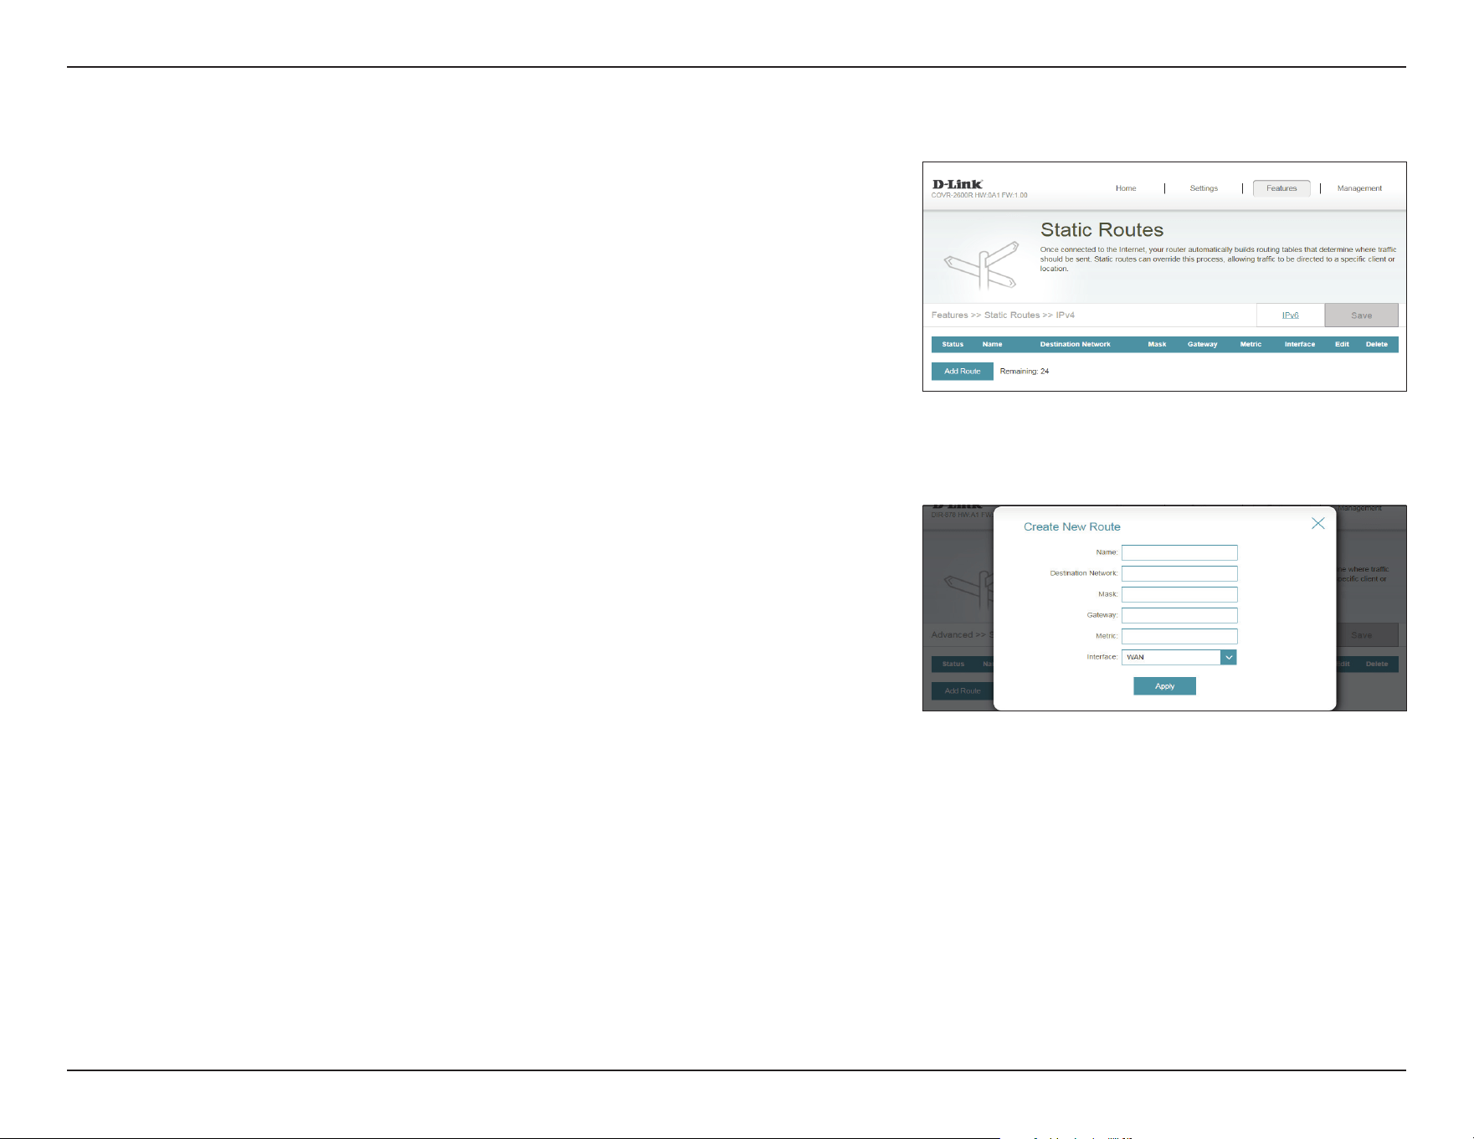Click Apply in Create New Route
This screenshot has height=1139, width=1474.
pos(1164,686)
